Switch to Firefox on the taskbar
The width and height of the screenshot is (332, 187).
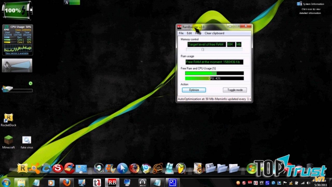pos(66,182)
